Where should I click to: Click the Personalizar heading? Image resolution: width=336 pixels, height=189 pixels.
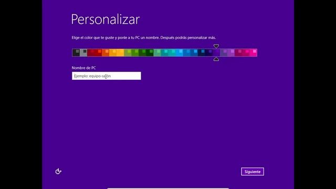point(106,19)
